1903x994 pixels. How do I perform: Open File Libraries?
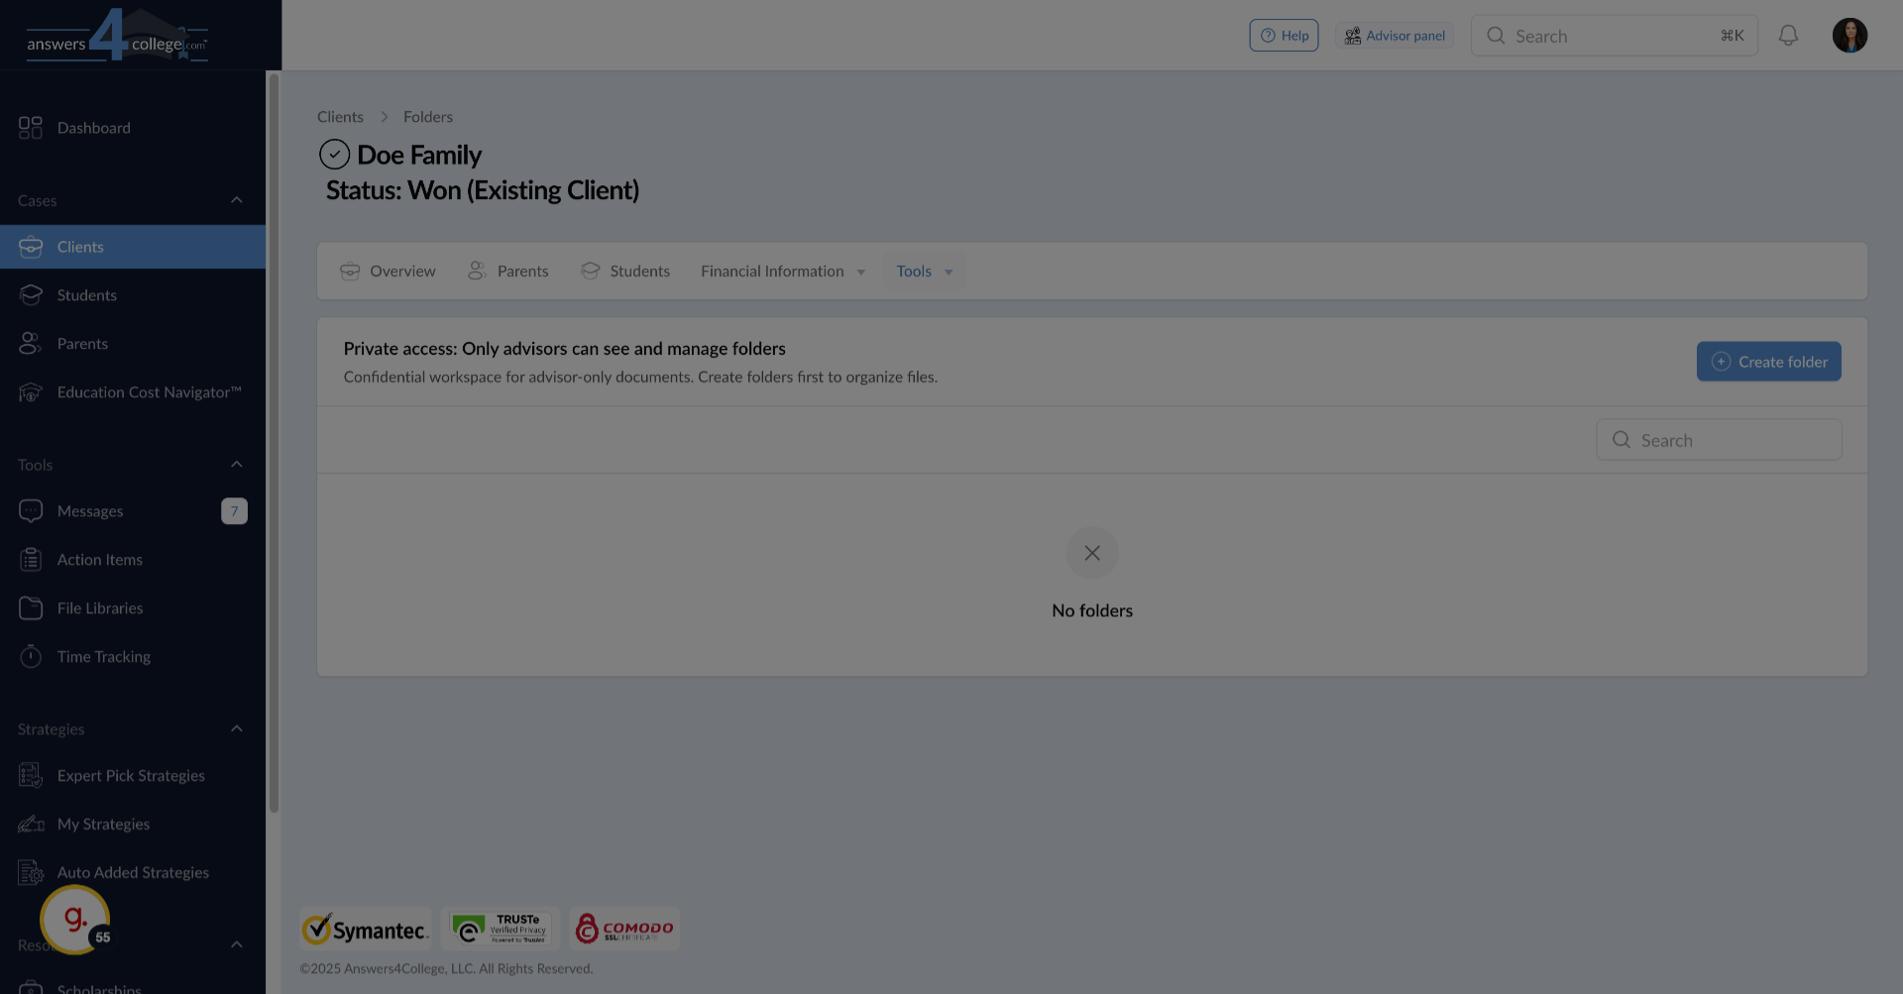[99, 607]
